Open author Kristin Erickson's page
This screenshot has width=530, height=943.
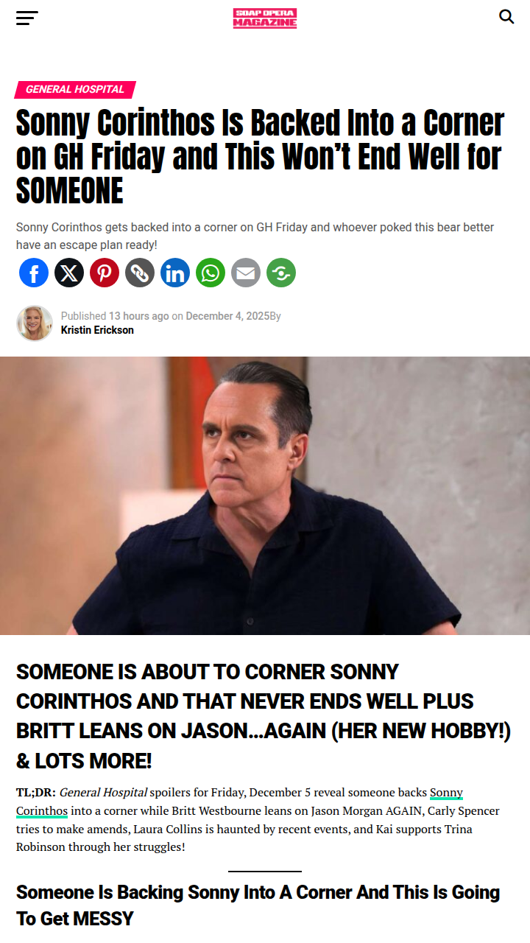click(97, 330)
